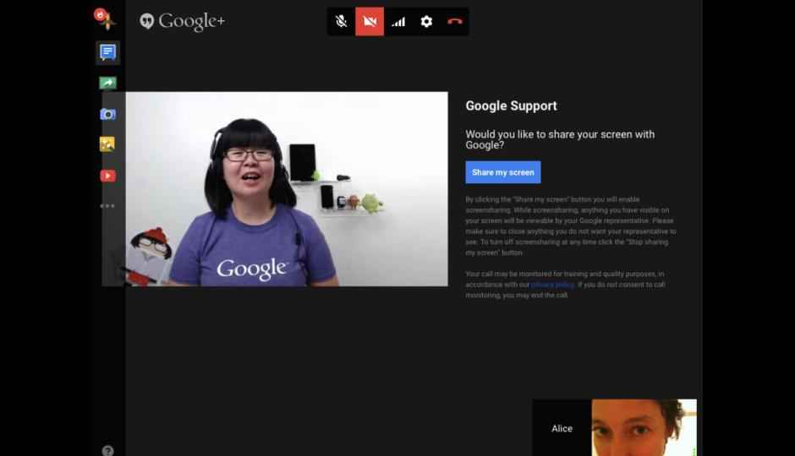
Task: Select Alice's video thumbnail
Action: (644, 427)
